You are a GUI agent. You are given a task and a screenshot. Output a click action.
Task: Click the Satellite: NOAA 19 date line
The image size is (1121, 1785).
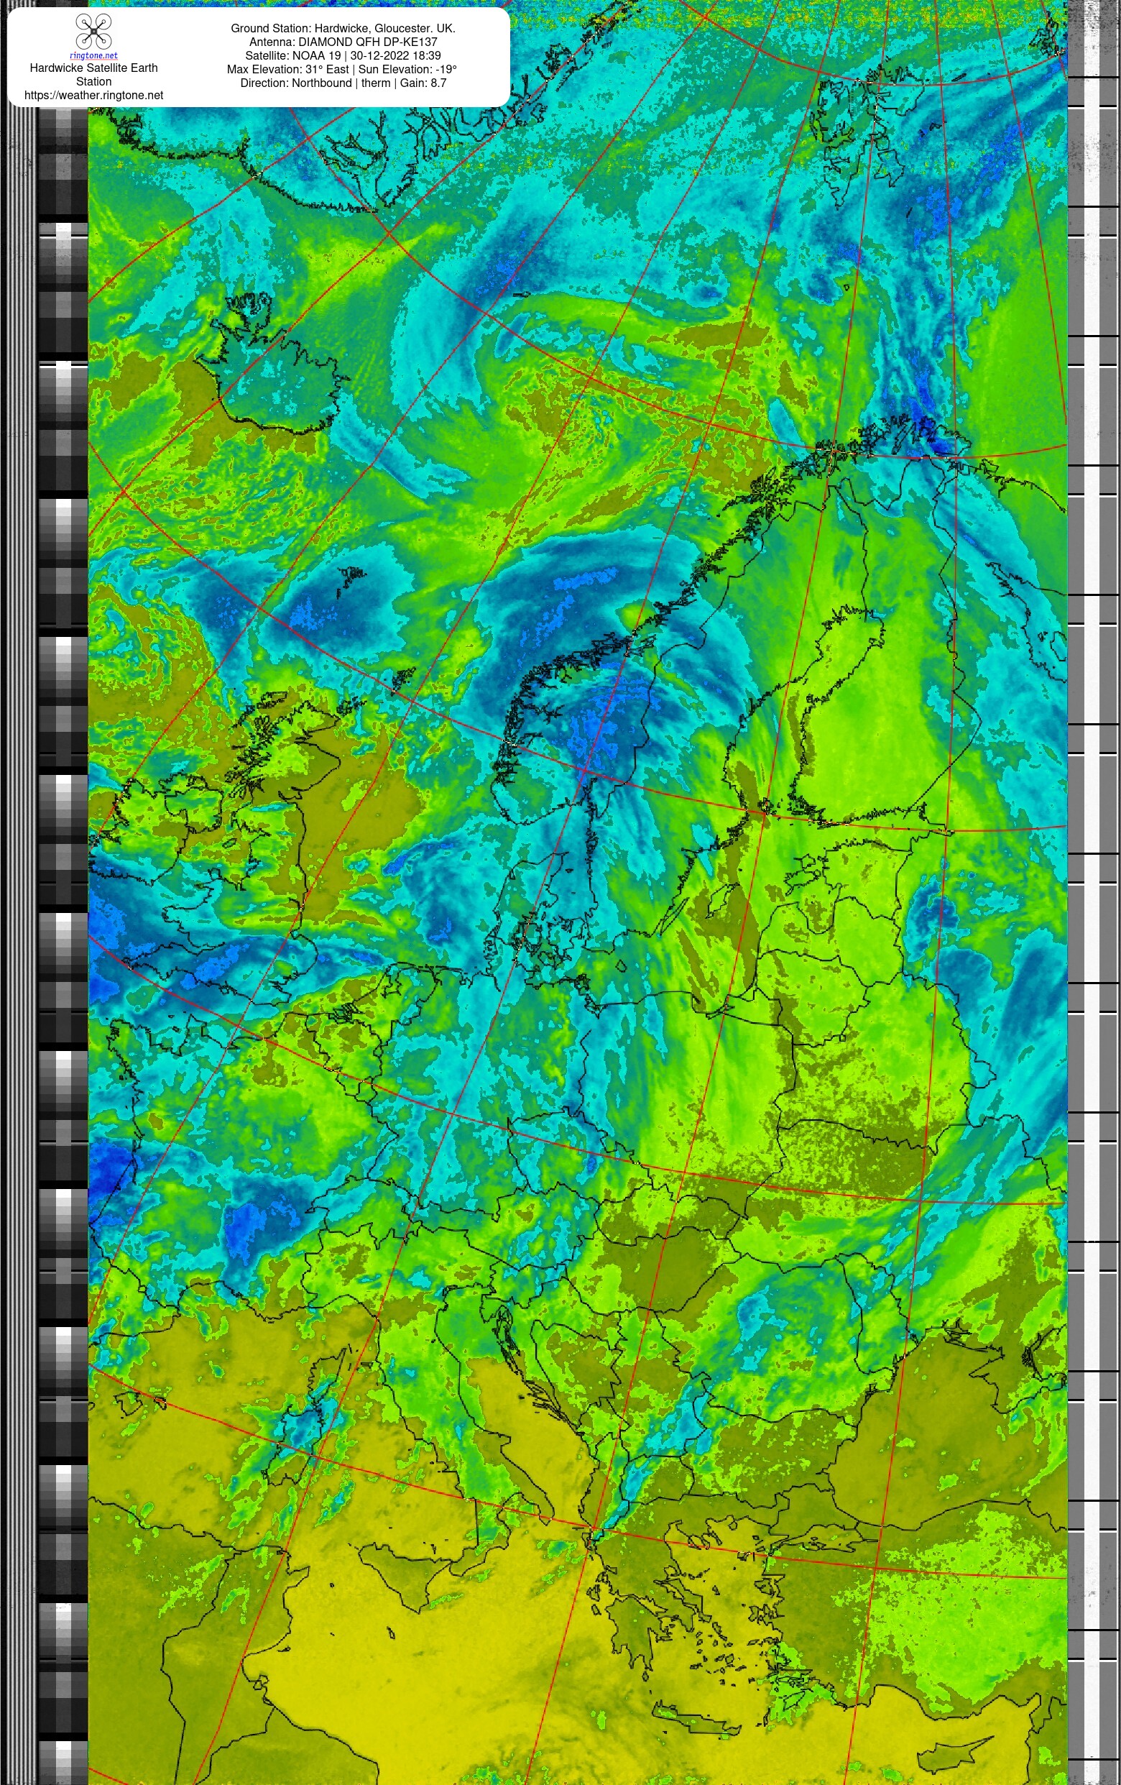343,55
